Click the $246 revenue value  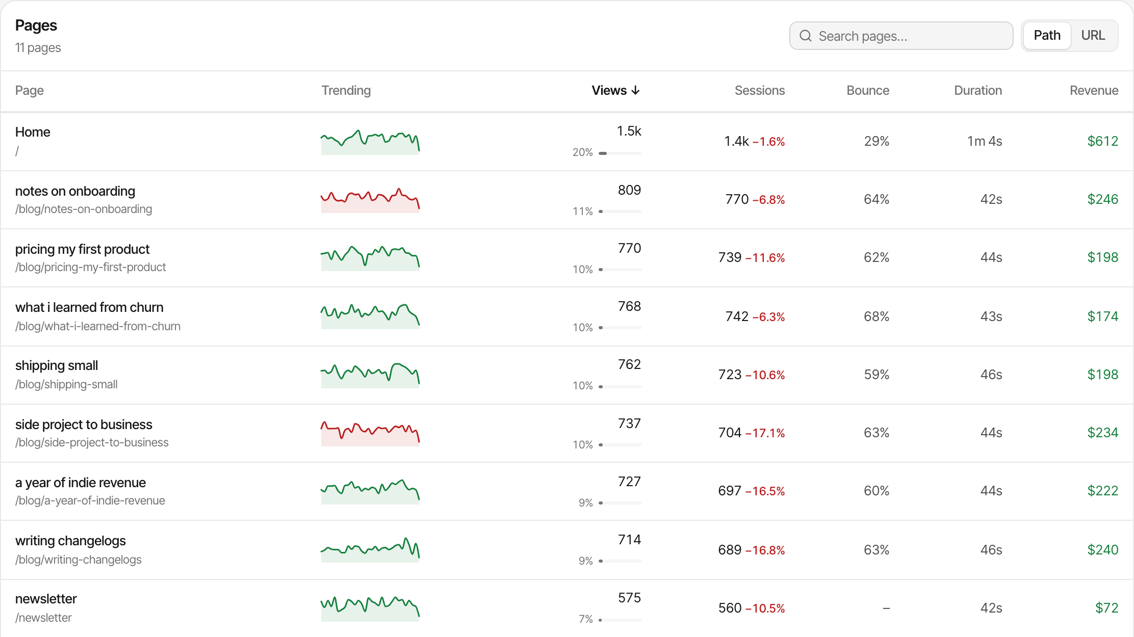click(x=1103, y=199)
